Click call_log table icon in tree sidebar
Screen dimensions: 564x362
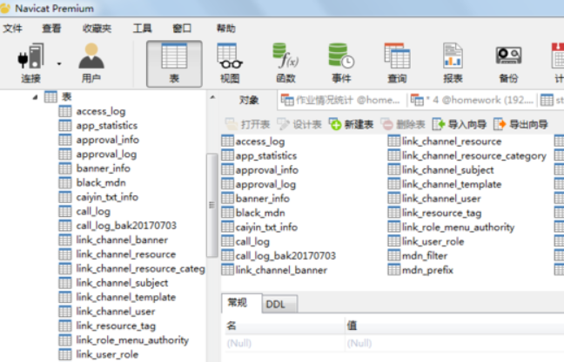click(64, 211)
